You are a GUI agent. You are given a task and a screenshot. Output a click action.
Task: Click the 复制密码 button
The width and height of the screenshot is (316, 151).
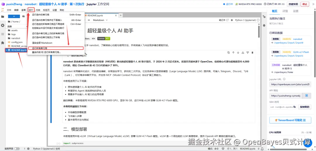point(305,107)
